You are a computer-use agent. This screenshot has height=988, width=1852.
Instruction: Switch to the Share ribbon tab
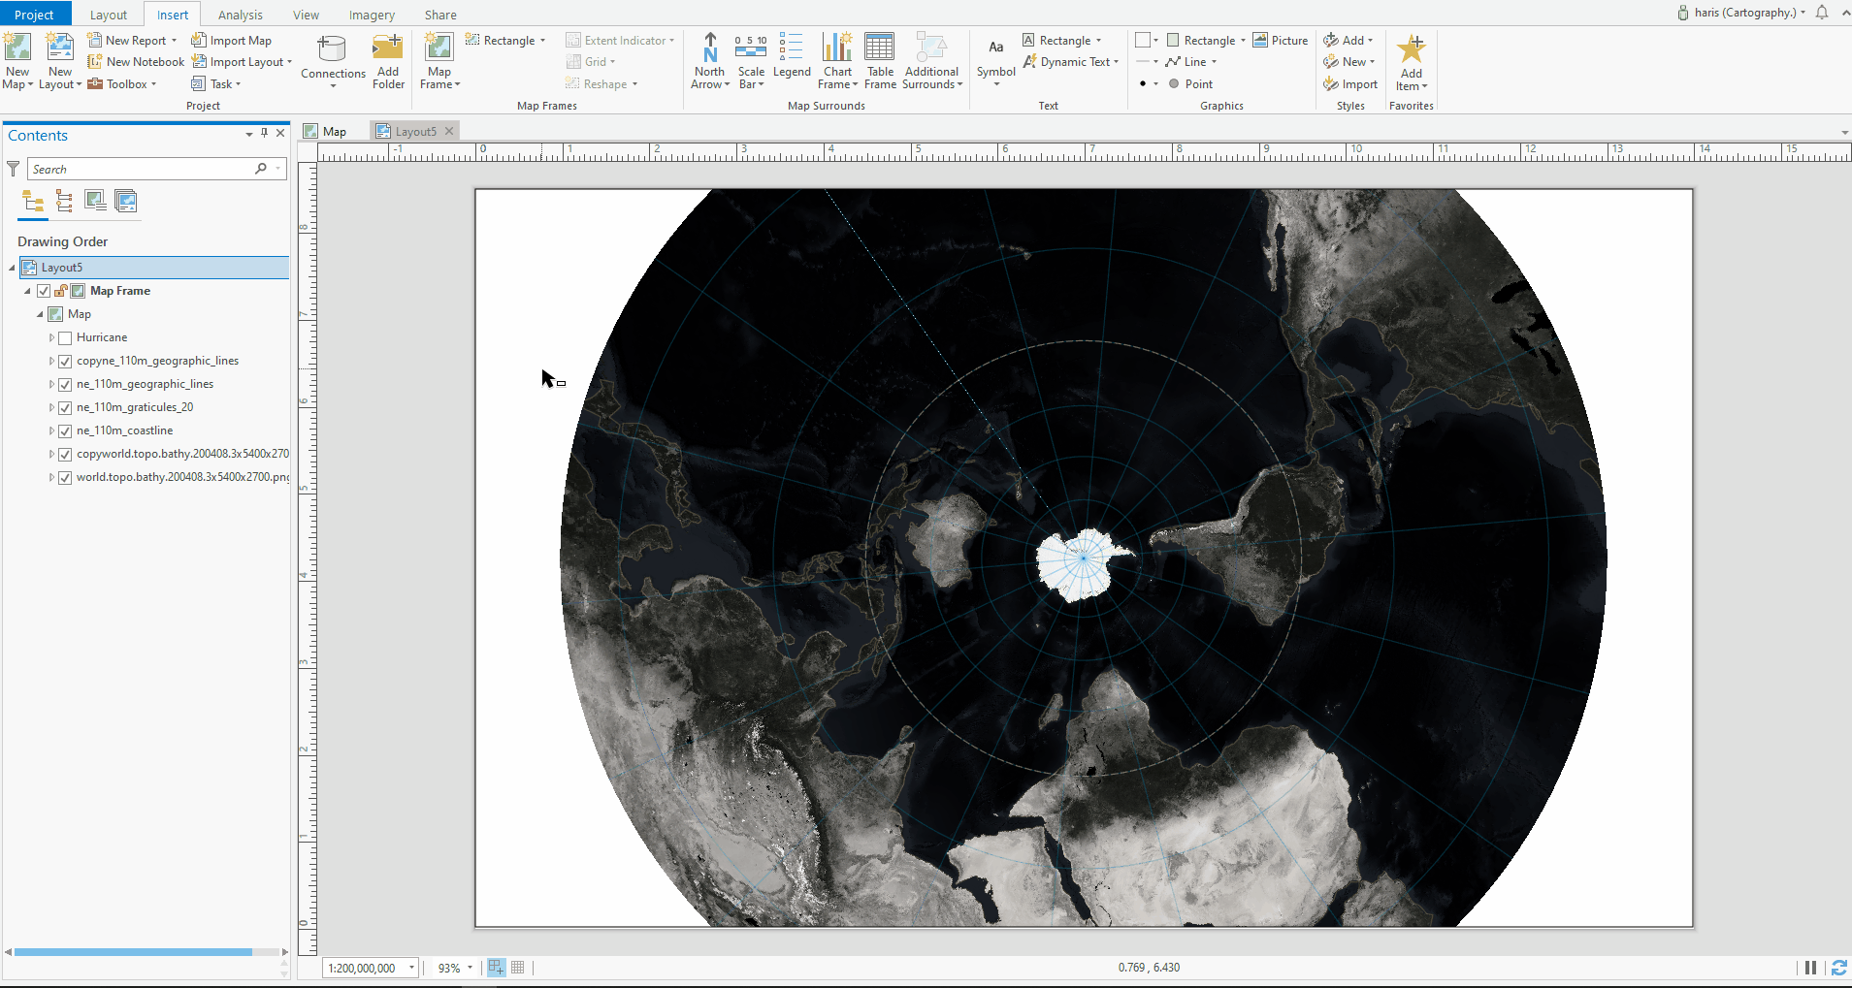point(440,15)
